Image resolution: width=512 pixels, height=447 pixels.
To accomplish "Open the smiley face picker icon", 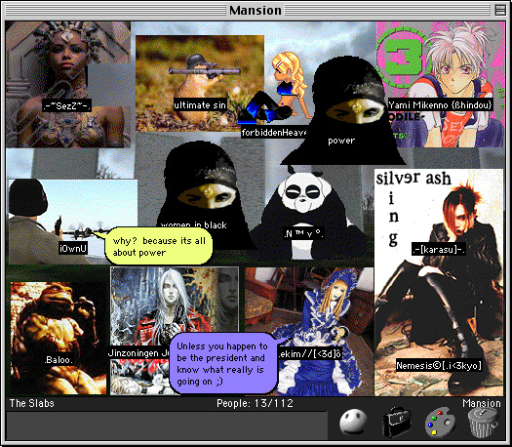I will pyautogui.click(x=353, y=422).
